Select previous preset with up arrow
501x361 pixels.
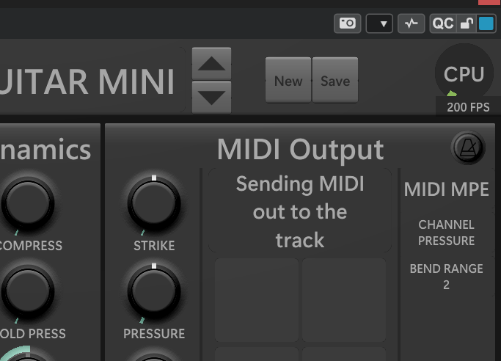tap(211, 64)
